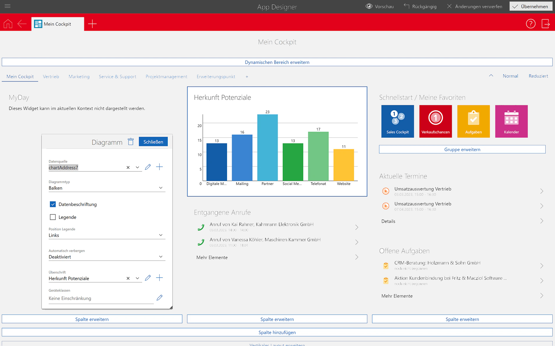Click Dynamischen Bereich erweitern
The image size is (555, 346).
(277, 62)
